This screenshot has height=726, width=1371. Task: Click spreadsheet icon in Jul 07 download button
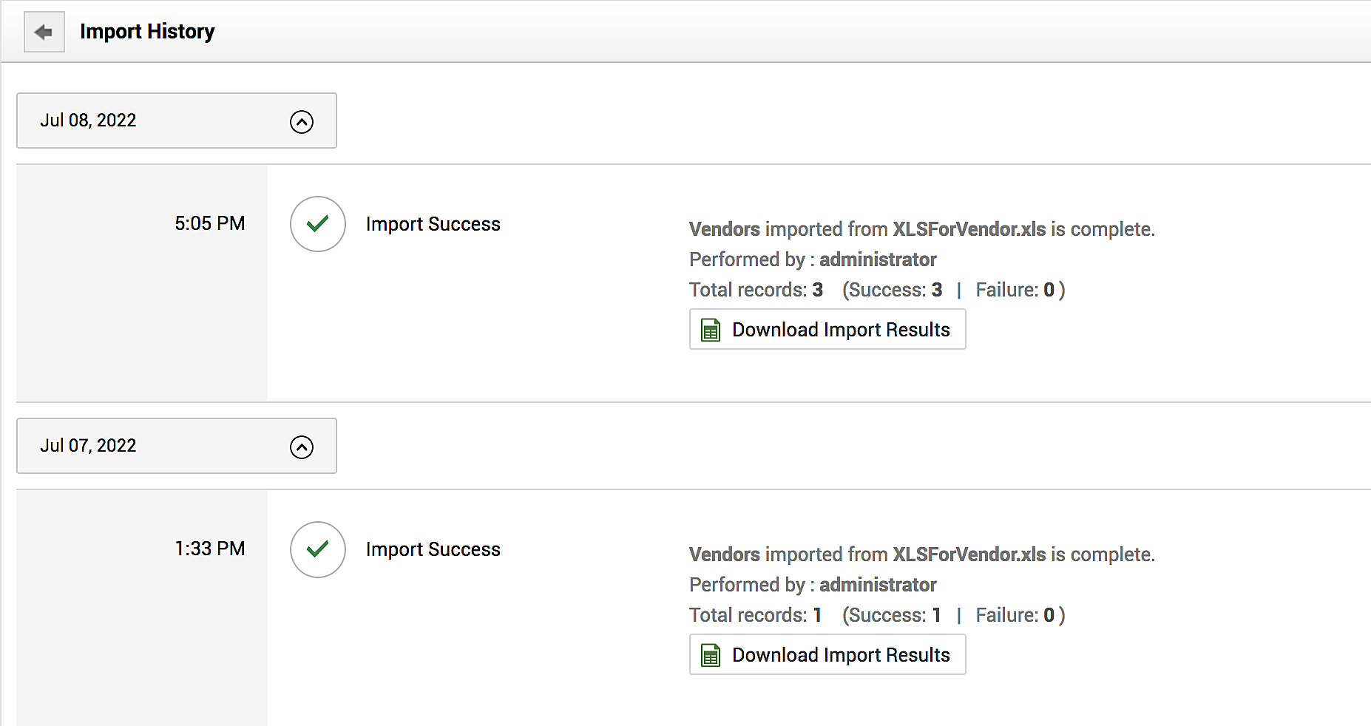[x=711, y=655]
